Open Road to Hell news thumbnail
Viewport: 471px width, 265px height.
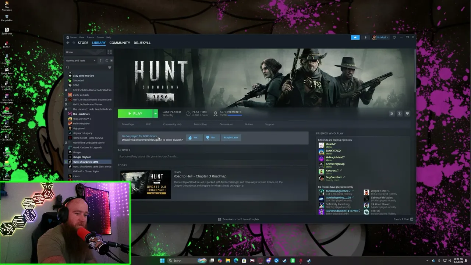pos(146,184)
